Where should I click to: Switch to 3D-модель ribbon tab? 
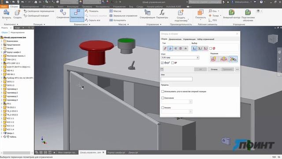[x=48, y=7]
